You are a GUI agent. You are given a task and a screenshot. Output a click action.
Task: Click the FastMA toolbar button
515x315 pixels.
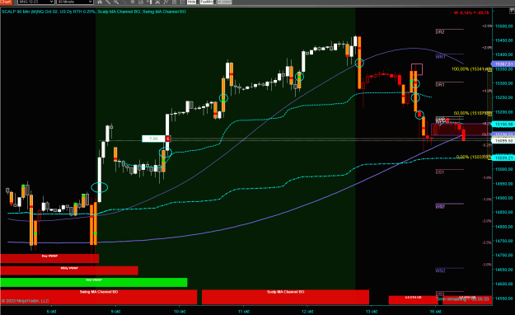coord(207,2)
